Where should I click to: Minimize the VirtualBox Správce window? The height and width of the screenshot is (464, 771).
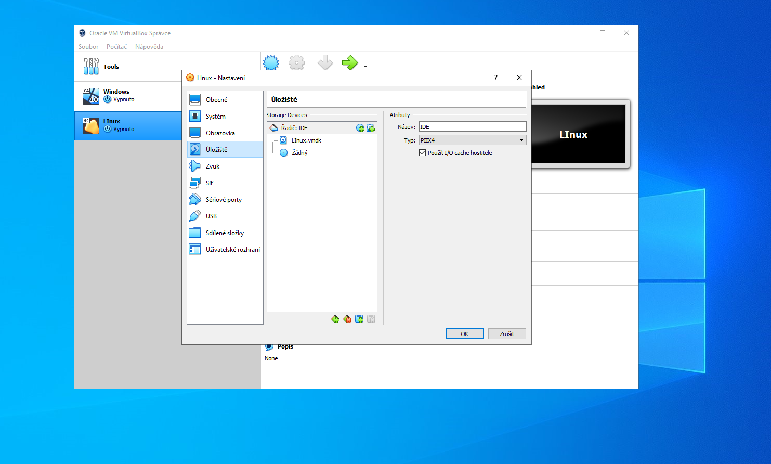point(579,33)
